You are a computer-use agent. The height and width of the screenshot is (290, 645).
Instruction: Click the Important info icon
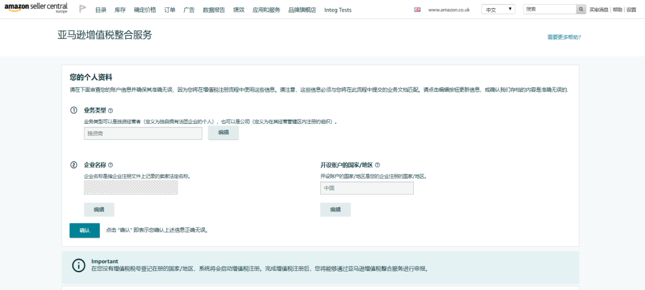click(x=79, y=266)
